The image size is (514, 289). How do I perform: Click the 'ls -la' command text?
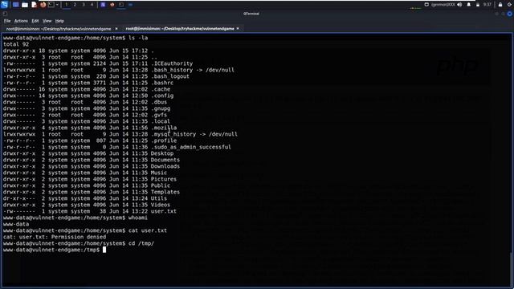coord(137,38)
